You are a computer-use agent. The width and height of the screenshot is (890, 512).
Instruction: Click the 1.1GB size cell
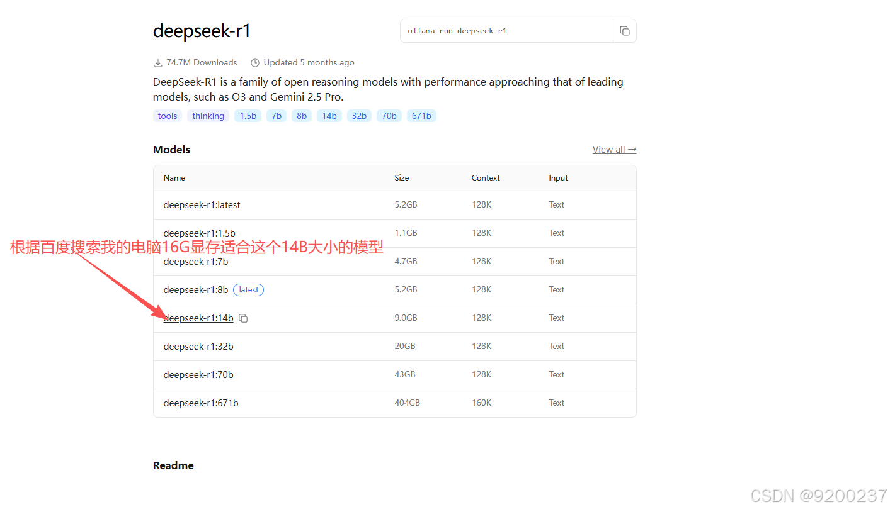pyautogui.click(x=406, y=233)
